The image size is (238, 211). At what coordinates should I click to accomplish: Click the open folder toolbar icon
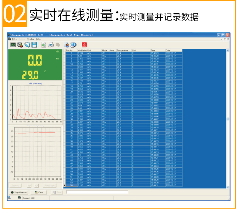27,45
